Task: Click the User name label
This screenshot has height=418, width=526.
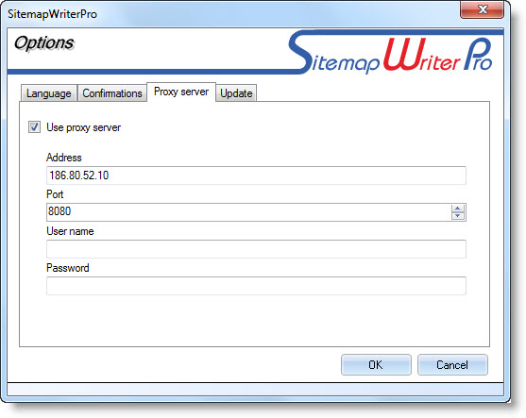Action: click(x=70, y=231)
